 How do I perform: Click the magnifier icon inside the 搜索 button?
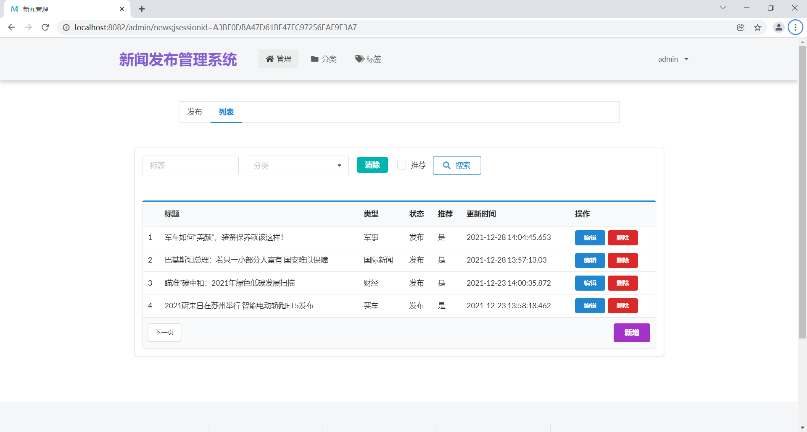[447, 165]
